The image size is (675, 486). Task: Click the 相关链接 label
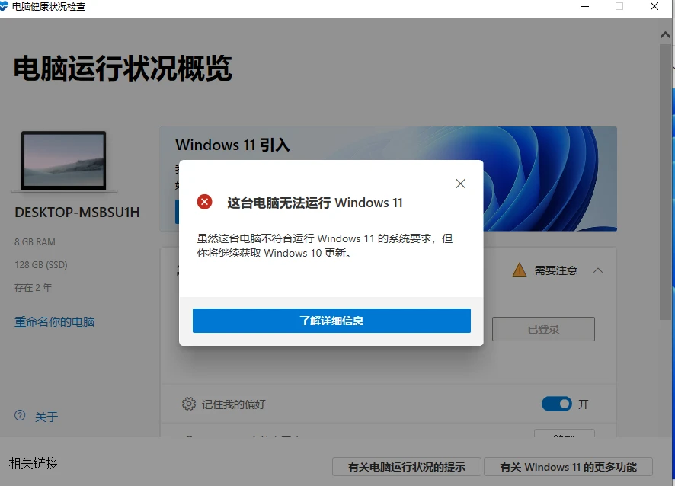[x=34, y=463]
